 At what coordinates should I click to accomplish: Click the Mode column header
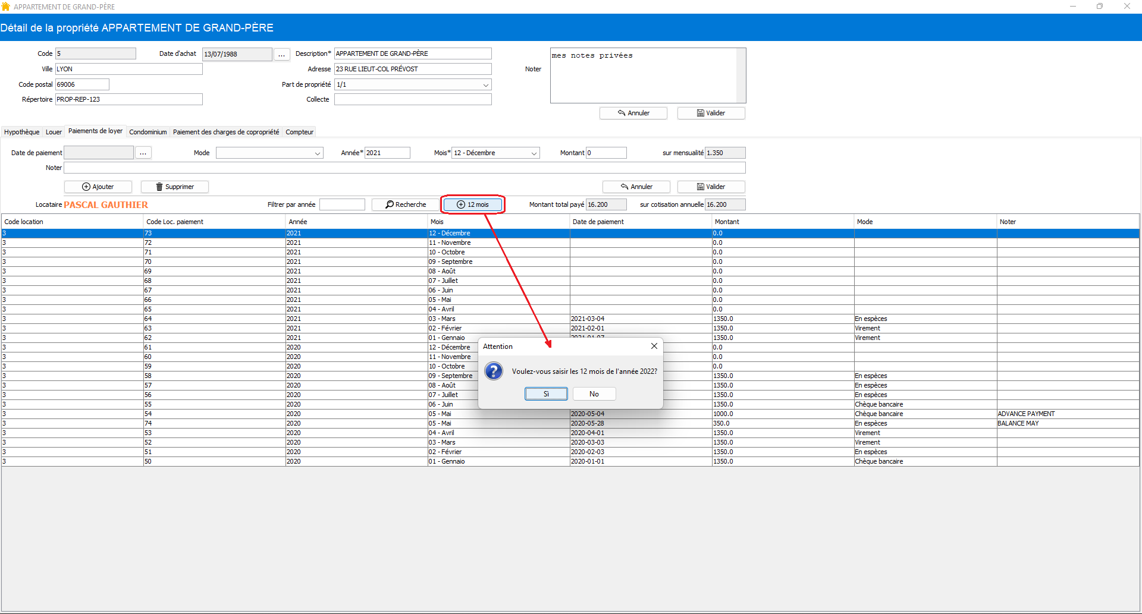pyautogui.click(x=925, y=222)
